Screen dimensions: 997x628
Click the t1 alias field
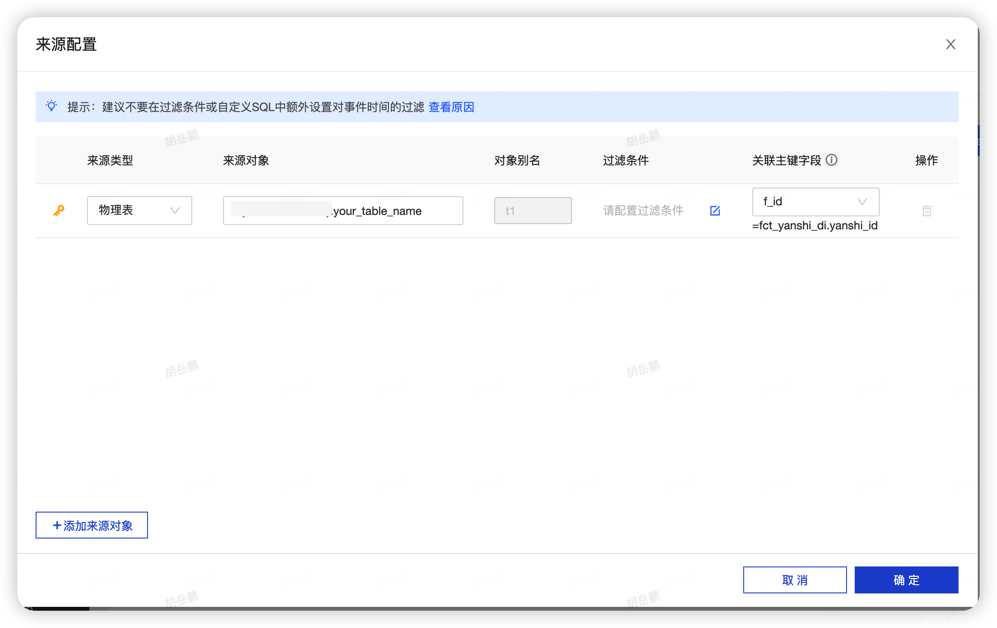[x=533, y=211]
